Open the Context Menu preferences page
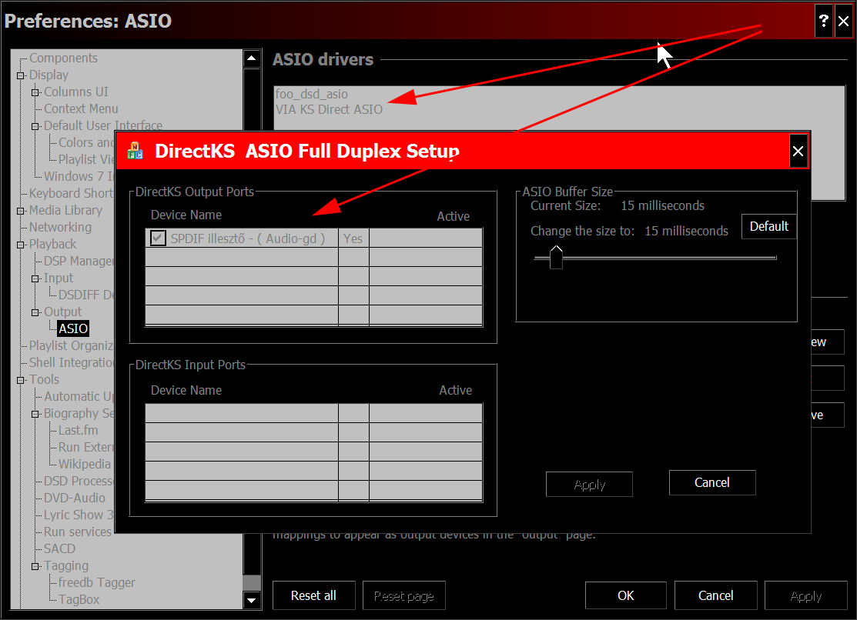Image resolution: width=857 pixels, height=620 pixels. 81,108
